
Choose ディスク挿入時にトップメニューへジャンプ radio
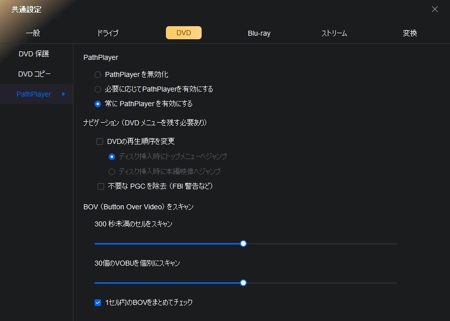(x=112, y=157)
